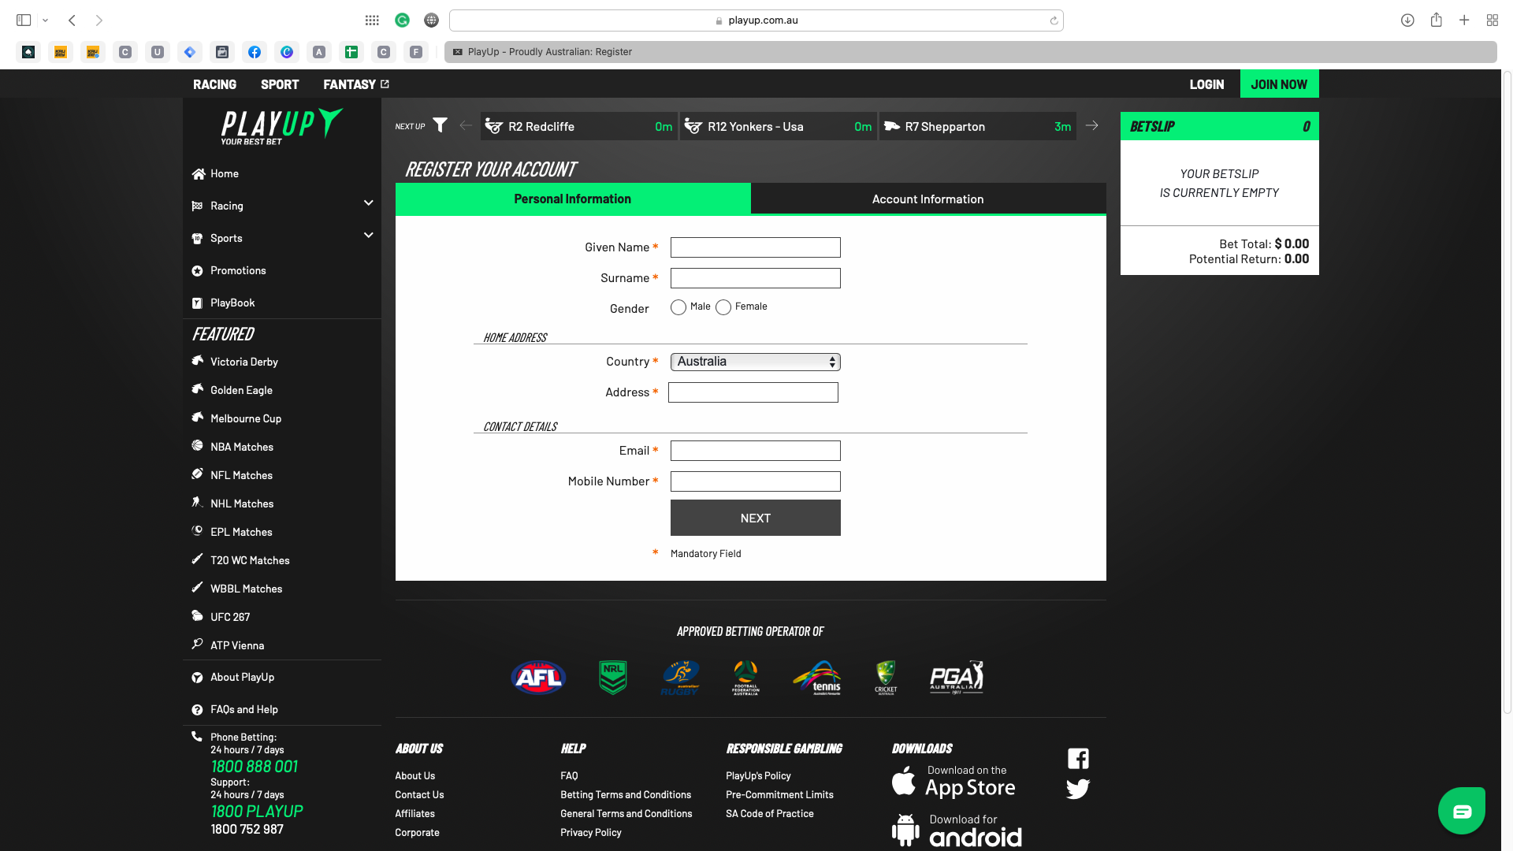Screen dimensions: 1513x851
Task: Select the Female gender radio button
Action: point(723,307)
